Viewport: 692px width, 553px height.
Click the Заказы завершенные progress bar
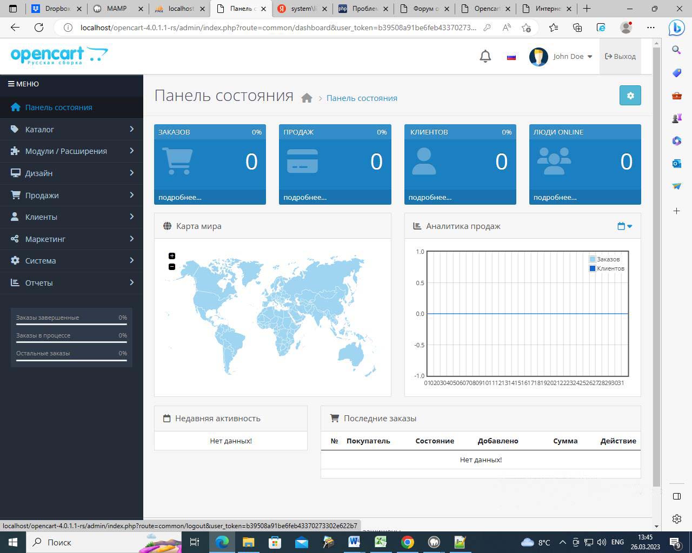point(71,325)
